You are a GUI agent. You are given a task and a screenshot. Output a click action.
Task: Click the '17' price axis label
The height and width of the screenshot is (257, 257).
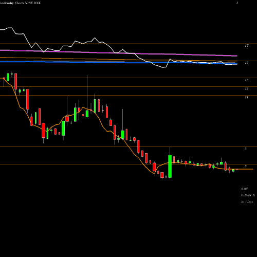click(247, 46)
